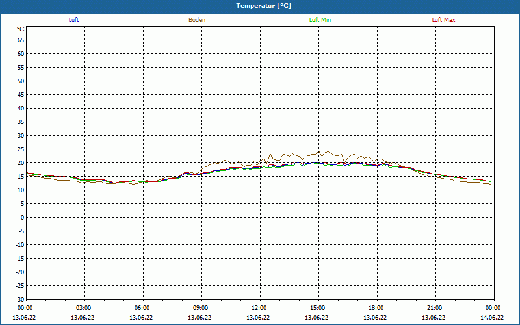Click the blue Luft legend label
The height and width of the screenshot is (325, 520).
[x=73, y=20]
